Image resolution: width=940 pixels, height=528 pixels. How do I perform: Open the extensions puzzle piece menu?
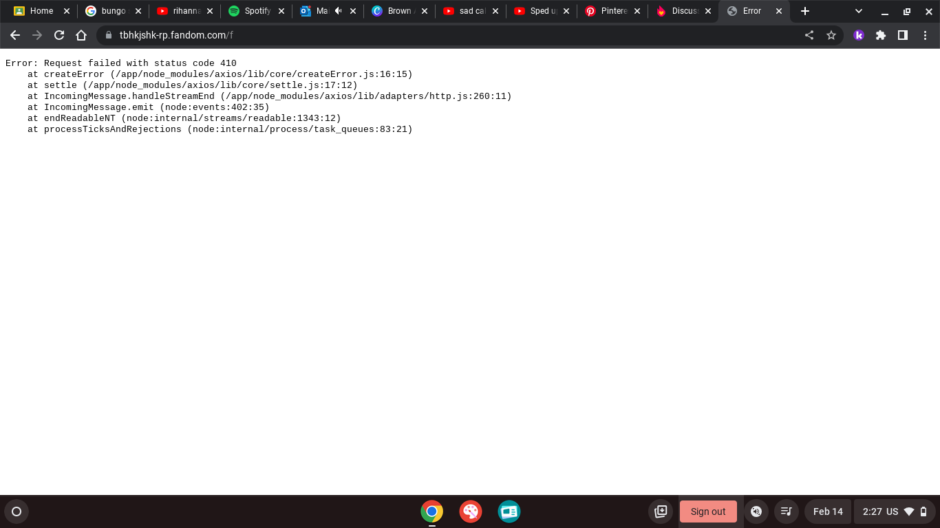(x=881, y=34)
